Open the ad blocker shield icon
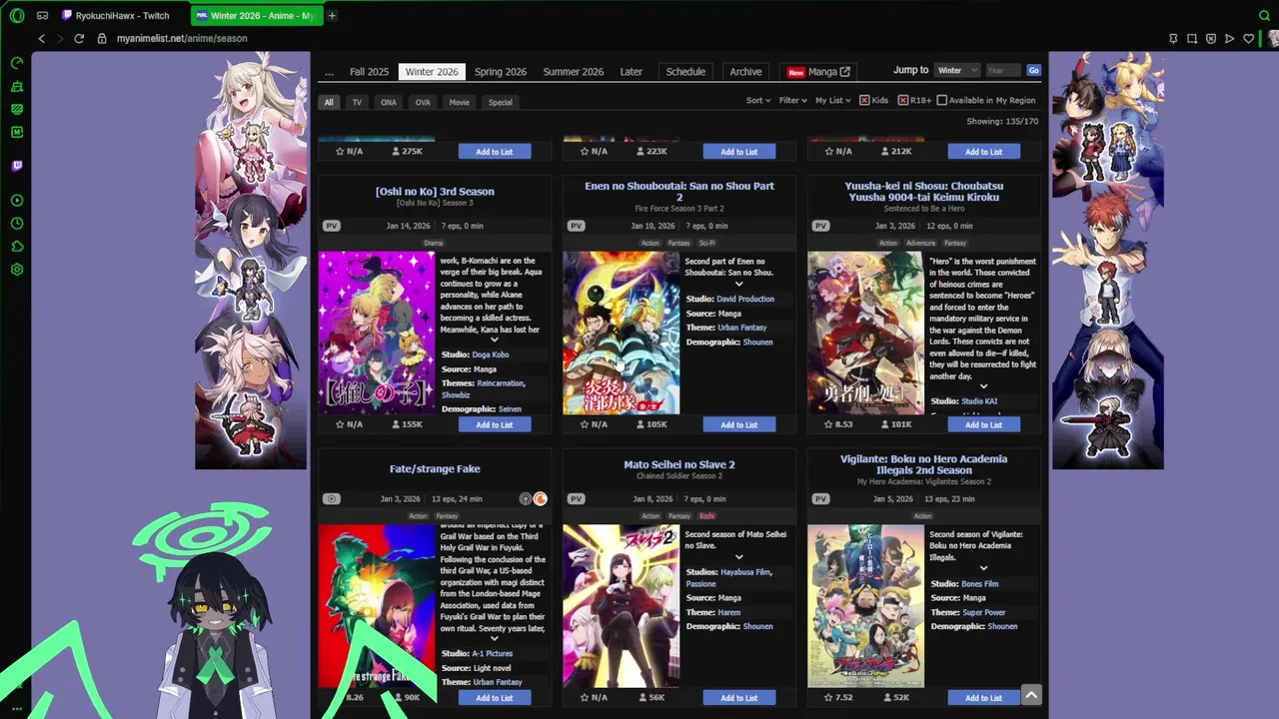The image size is (1279, 719). 1211,38
